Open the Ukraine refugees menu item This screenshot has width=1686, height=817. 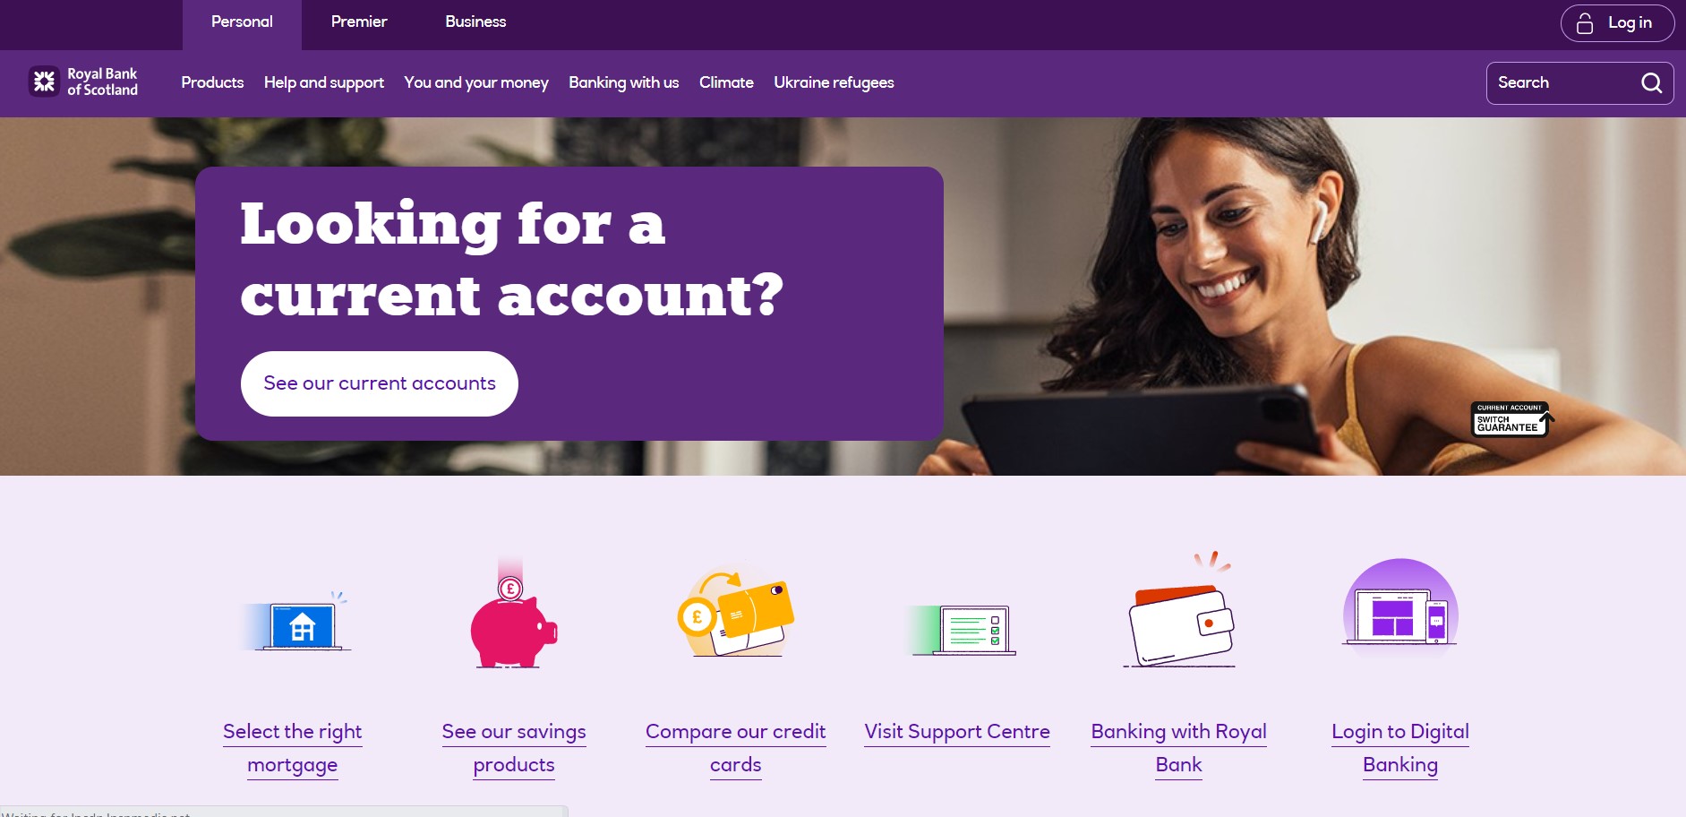(834, 82)
